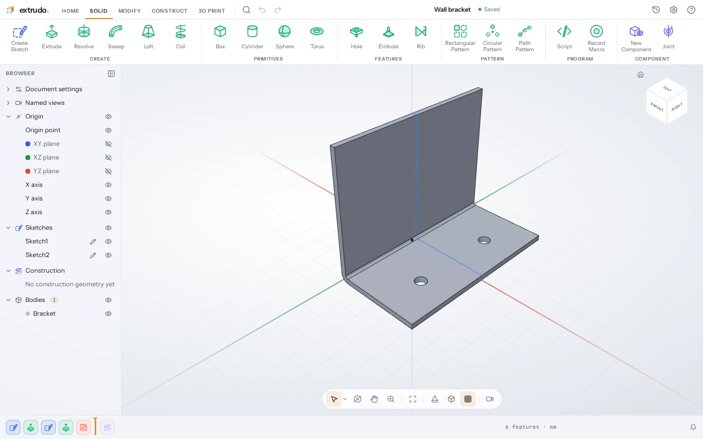Hide Sketch1 visibility
Screen dimensions: 703x439
pyautogui.click(x=108, y=241)
